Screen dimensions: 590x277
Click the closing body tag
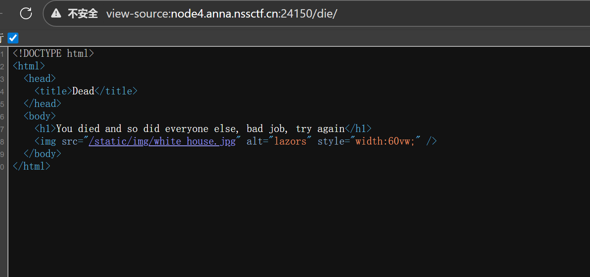click(42, 154)
